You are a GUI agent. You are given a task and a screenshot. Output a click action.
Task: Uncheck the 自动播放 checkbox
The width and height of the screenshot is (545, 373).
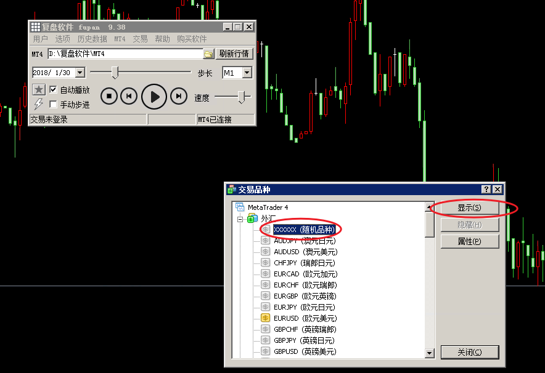53,90
